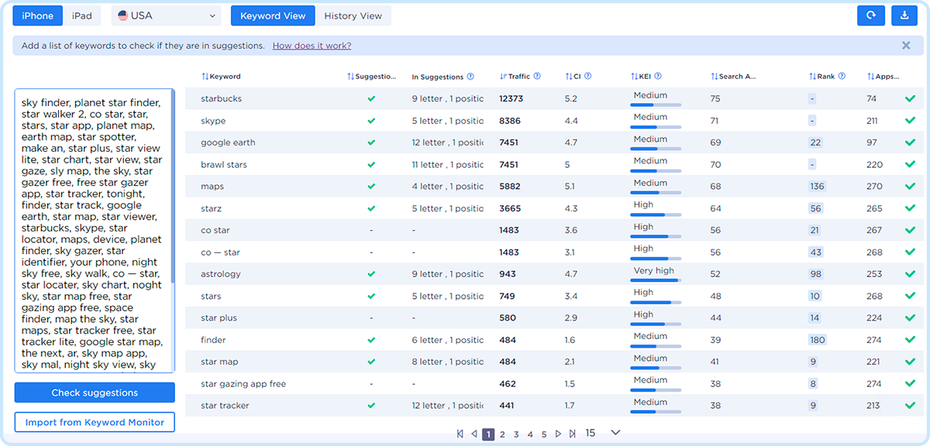The height and width of the screenshot is (446, 930).
Task: Click help icon next to Traffic column
Action: [x=537, y=77]
